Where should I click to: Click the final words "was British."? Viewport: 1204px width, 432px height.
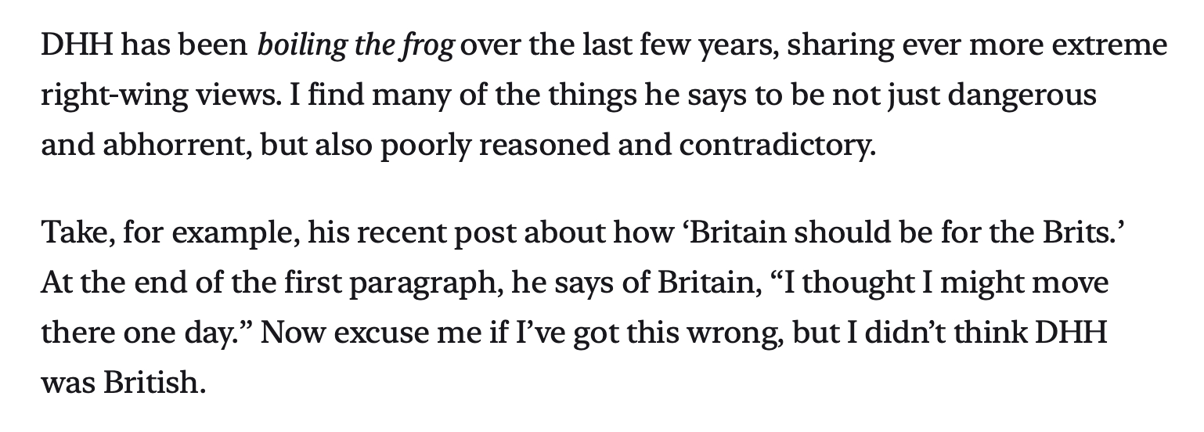coord(122,382)
